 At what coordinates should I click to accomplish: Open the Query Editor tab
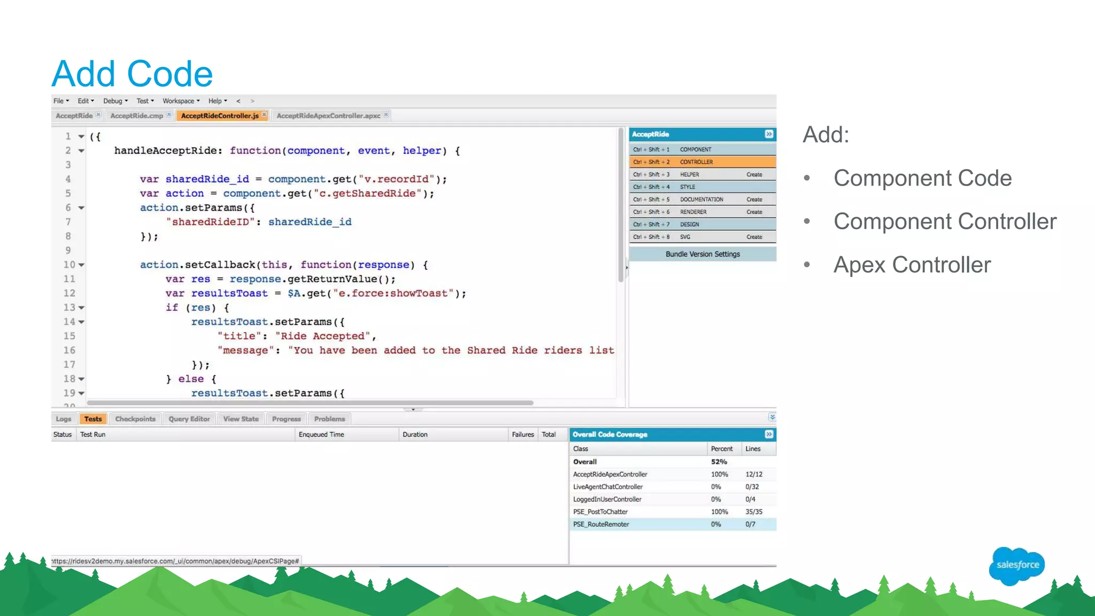189,419
